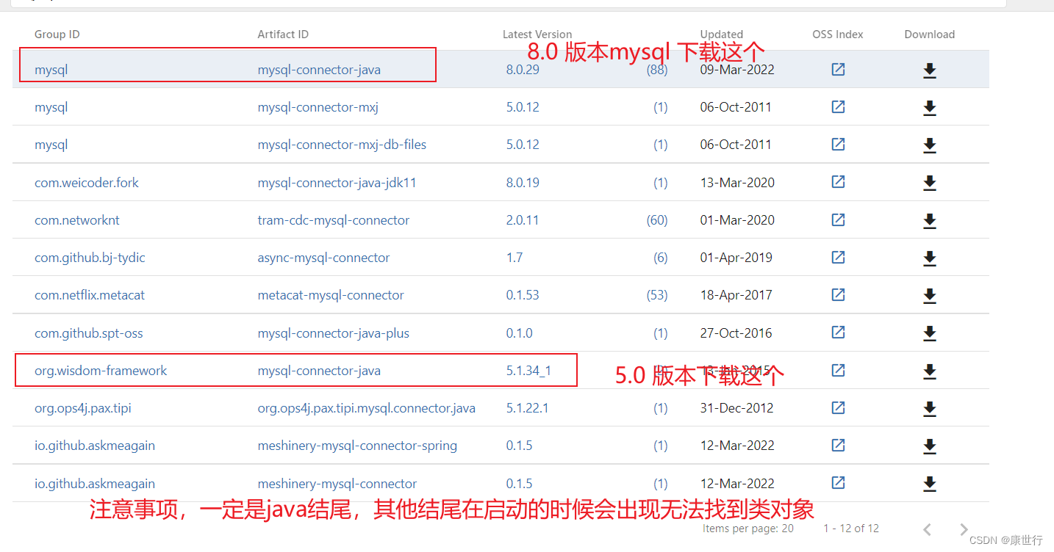Open async-mysql-connector artifact link
This screenshot has height=552, width=1054.
click(x=323, y=258)
